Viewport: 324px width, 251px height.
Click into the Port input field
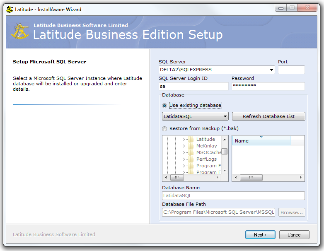point(291,70)
